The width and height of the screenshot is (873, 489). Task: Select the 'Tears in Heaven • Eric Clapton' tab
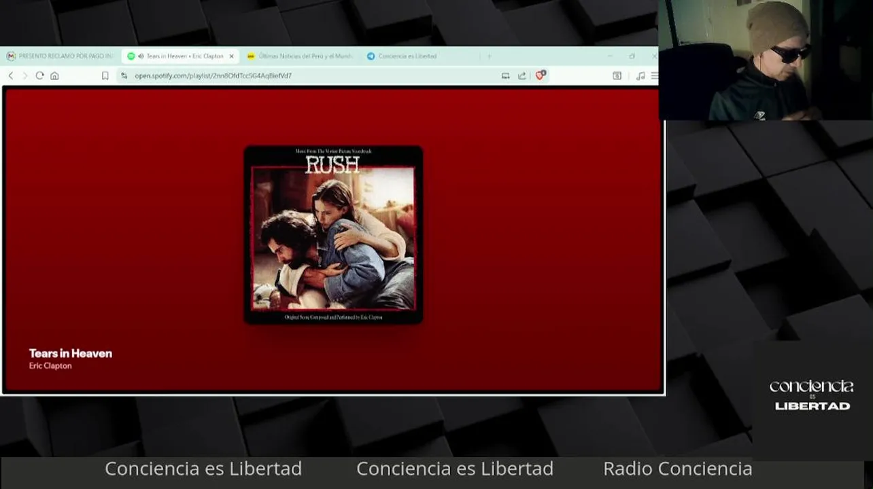pyautogui.click(x=179, y=56)
